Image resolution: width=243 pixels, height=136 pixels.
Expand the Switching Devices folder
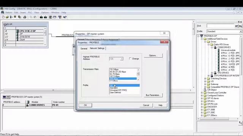pos(205,79)
